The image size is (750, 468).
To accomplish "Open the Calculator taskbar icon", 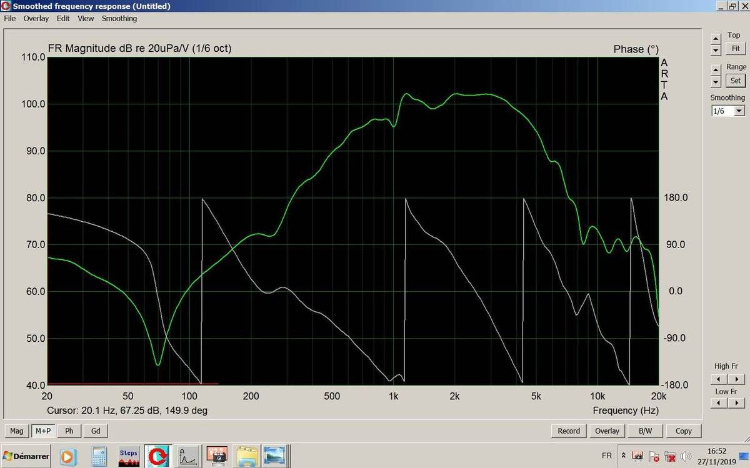I will 99,456.
